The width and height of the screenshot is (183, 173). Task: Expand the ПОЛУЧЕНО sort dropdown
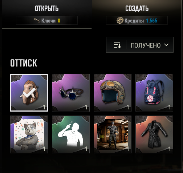(x=140, y=45)
